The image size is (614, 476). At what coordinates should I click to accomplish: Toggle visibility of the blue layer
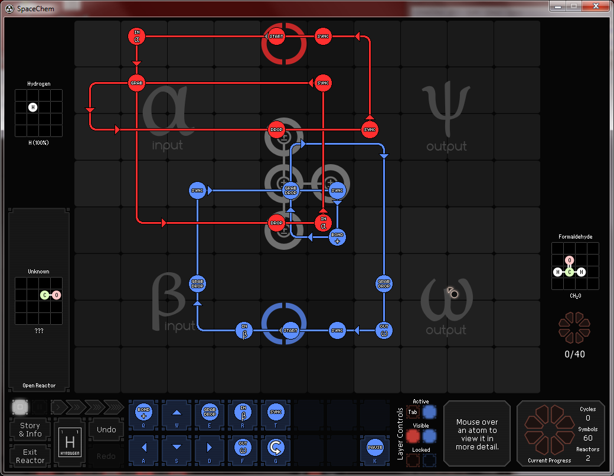pyautogui.click(x=430, y=436)
